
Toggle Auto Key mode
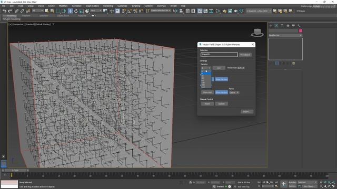point(292,182)
